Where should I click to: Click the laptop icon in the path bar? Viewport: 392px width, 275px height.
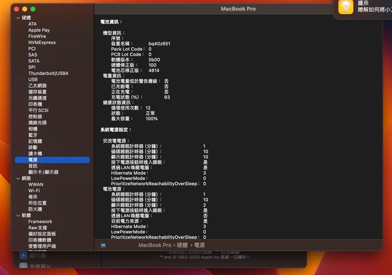pos(103,245)
